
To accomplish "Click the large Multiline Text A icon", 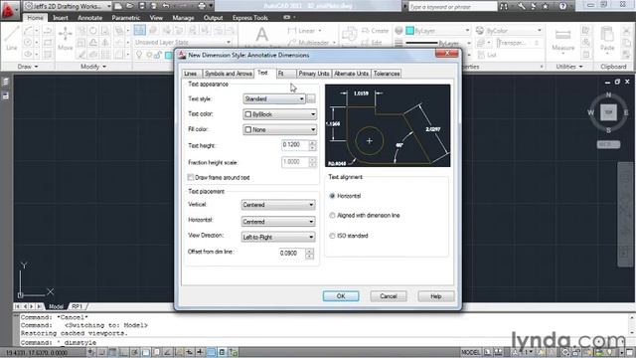I will click(262, 34).
